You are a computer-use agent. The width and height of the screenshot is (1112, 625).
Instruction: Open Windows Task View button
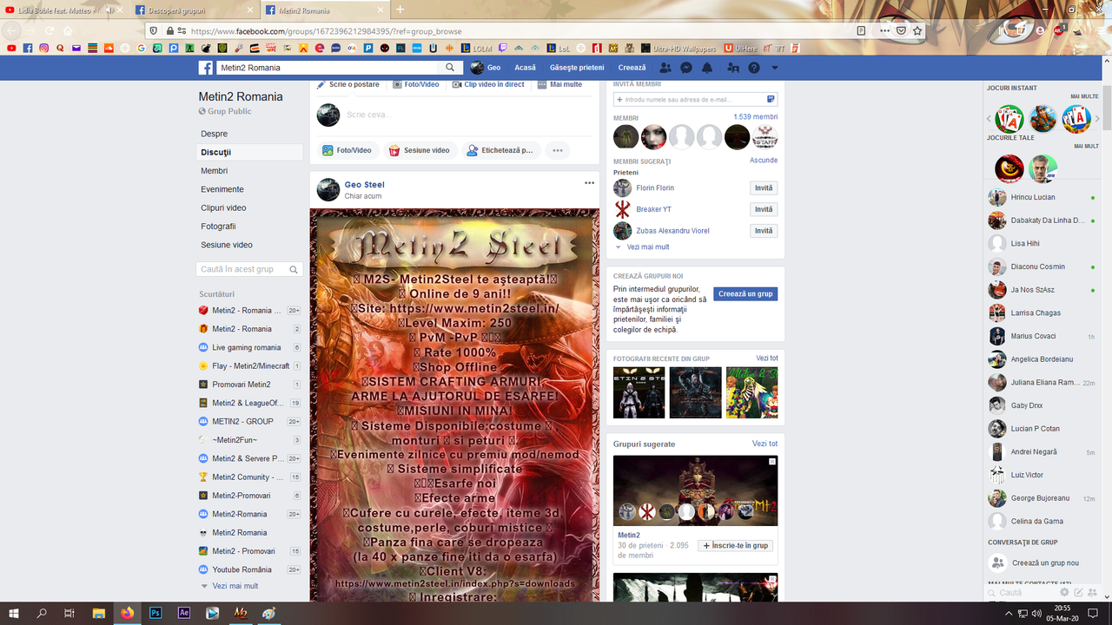pos(69,613)
